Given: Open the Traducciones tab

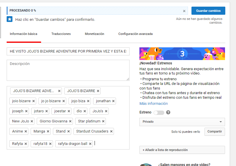Looking at the screenshot, I should [61, 34].
